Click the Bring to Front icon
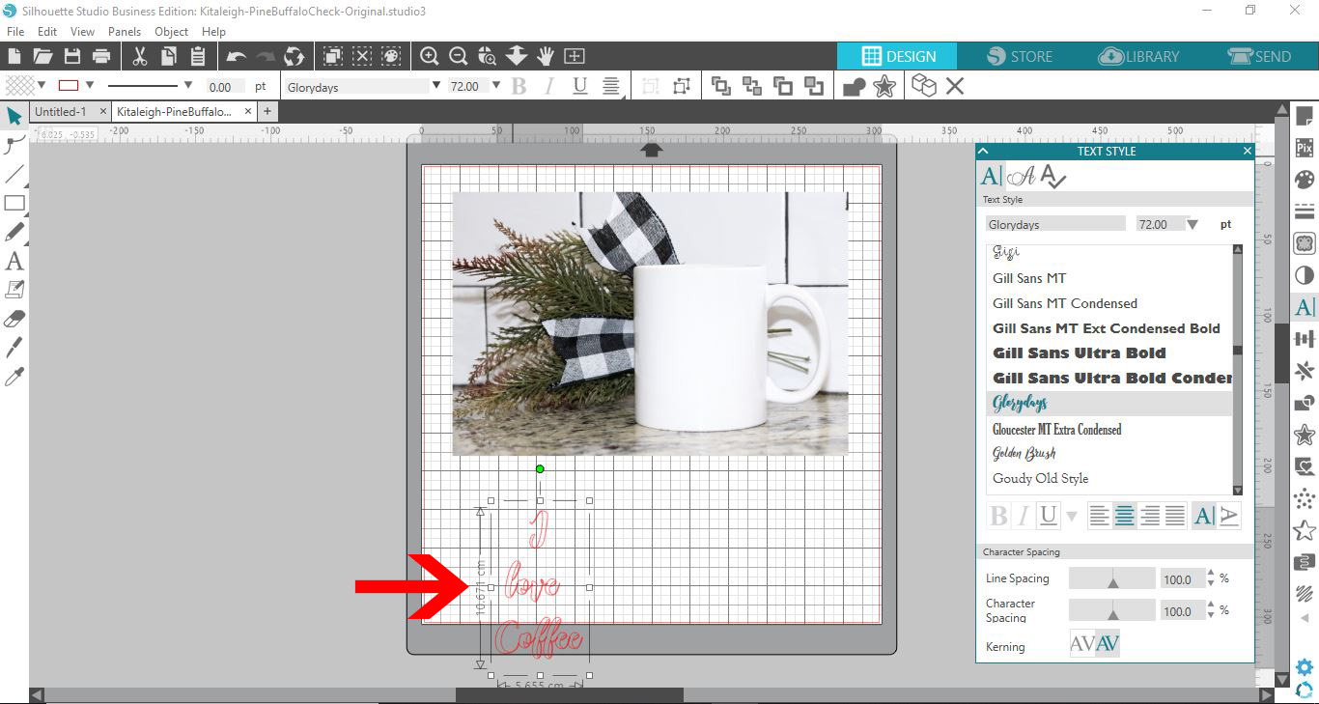 (x=721, y=87)
